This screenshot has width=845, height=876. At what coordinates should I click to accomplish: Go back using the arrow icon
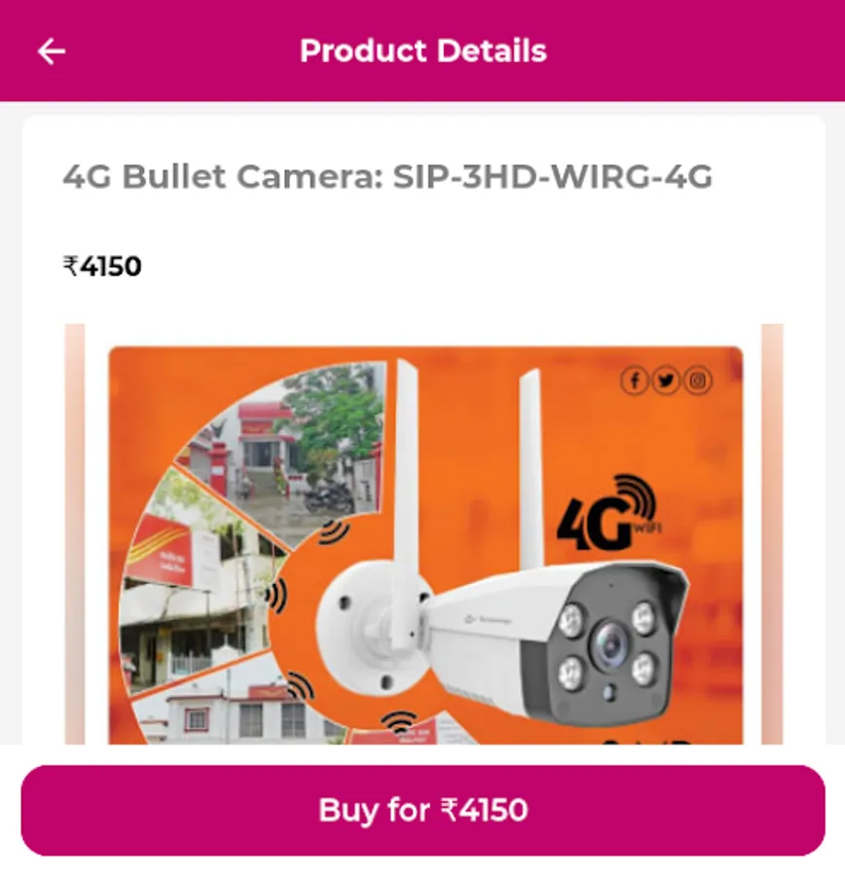click(52, 52)
